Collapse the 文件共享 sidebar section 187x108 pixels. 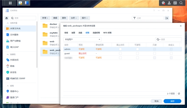click(8, 23)
